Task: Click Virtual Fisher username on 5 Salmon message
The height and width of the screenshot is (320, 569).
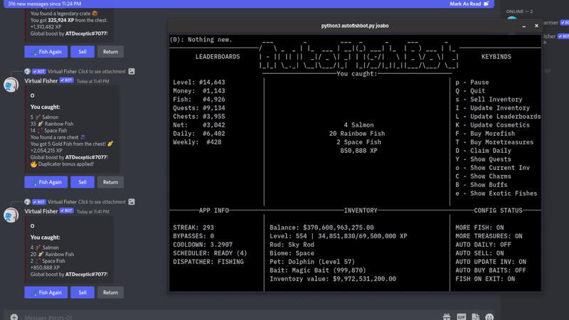Action: point(41,81)
